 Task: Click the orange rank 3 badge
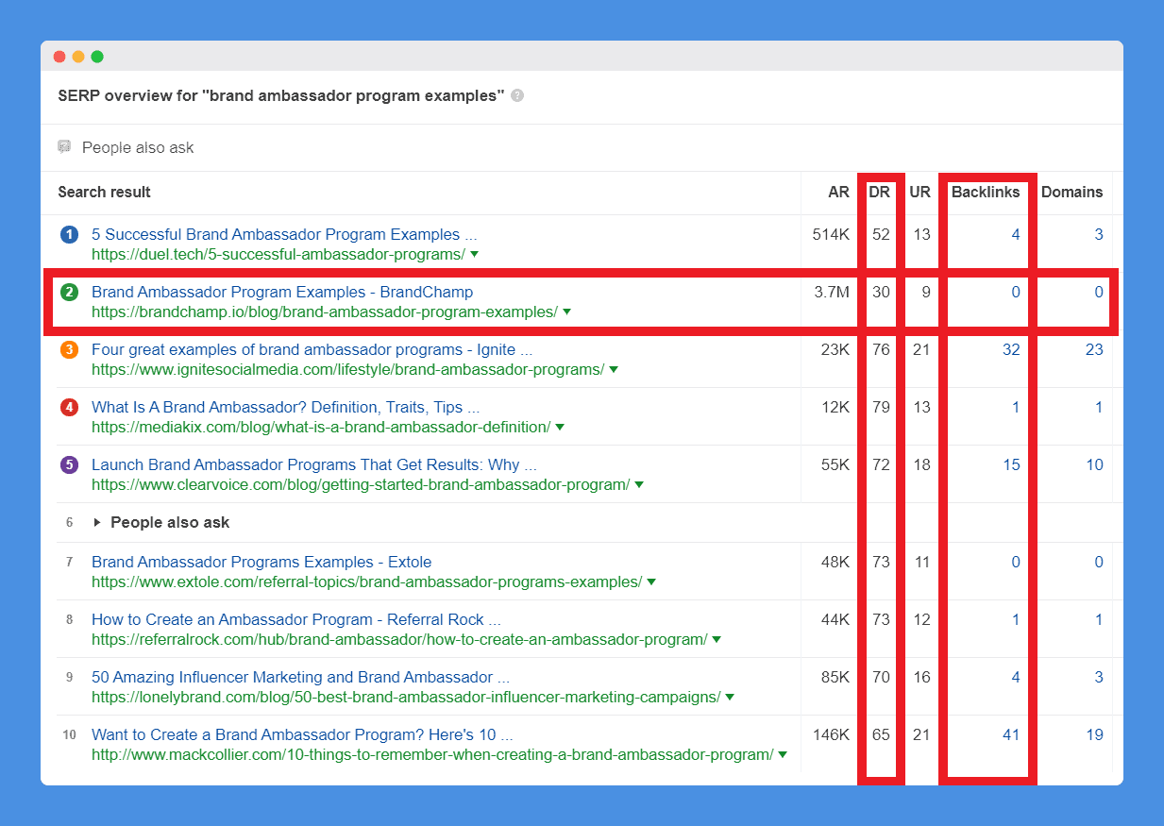tap(69, 350)
